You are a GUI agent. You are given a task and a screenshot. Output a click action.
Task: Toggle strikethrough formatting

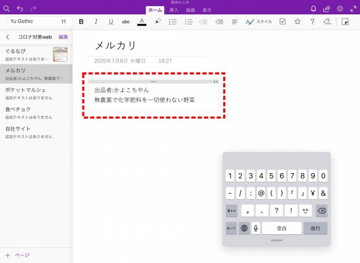[x=126, y=22]
